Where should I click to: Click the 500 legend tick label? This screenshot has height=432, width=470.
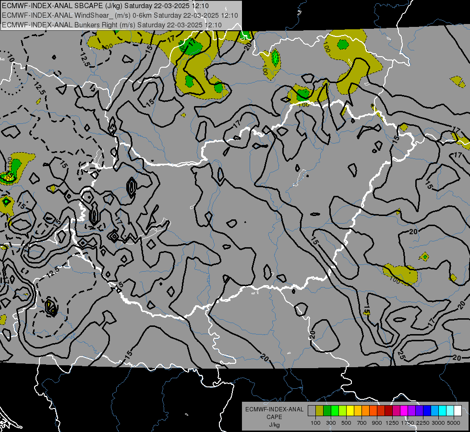tap(346, 423)
